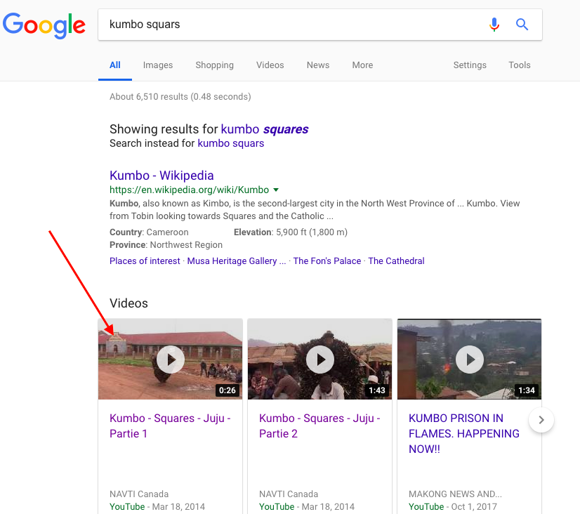Expand the Wikipedia URL dropdown arrow
The height and width of the screenshot is (514, 580).
275,190
